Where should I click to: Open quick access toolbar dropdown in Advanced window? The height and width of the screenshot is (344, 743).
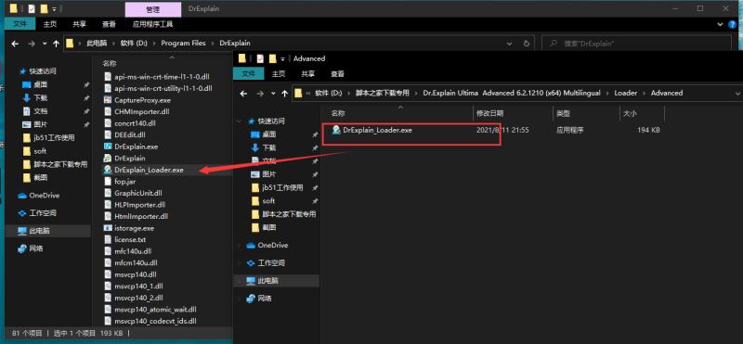pyautogui.click(x=282, y=59)
